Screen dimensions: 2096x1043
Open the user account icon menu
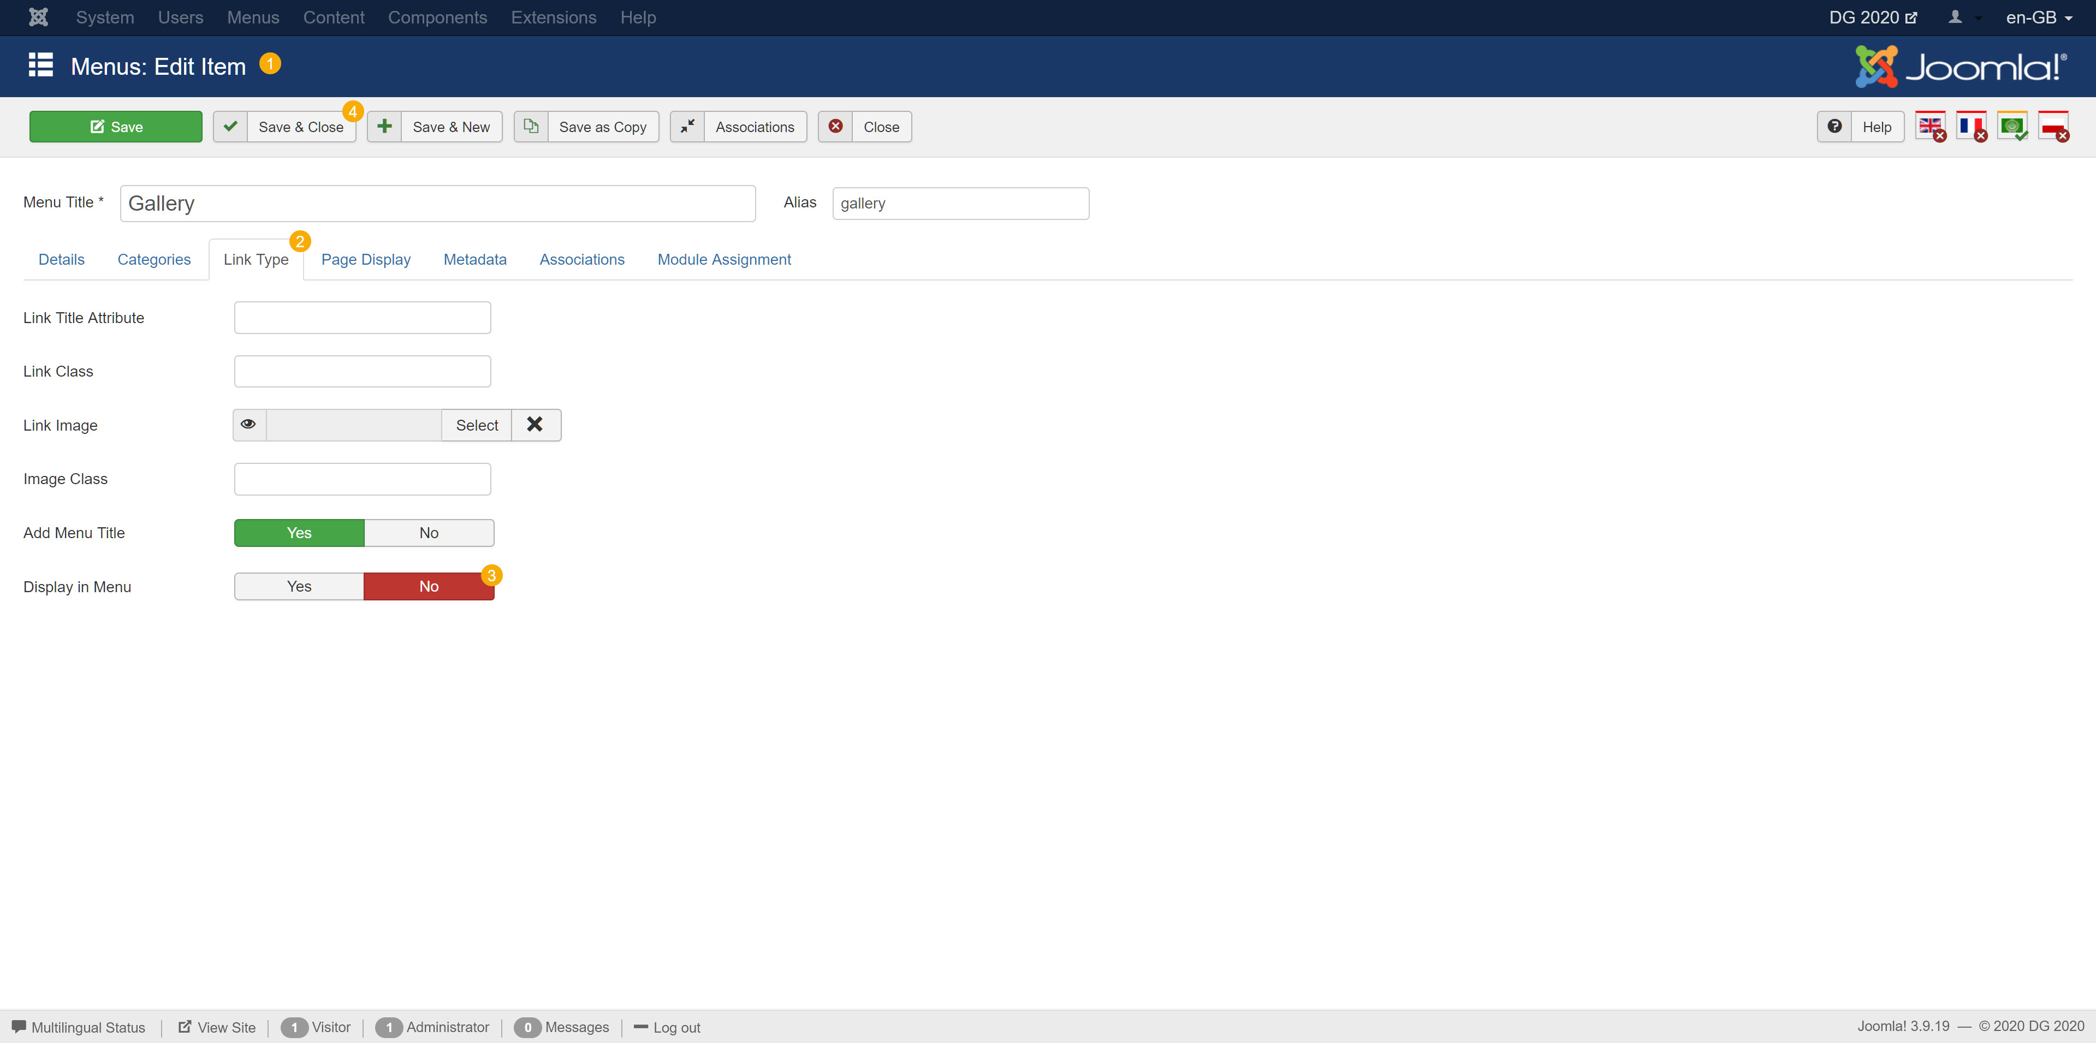(x=1963, y=17)
